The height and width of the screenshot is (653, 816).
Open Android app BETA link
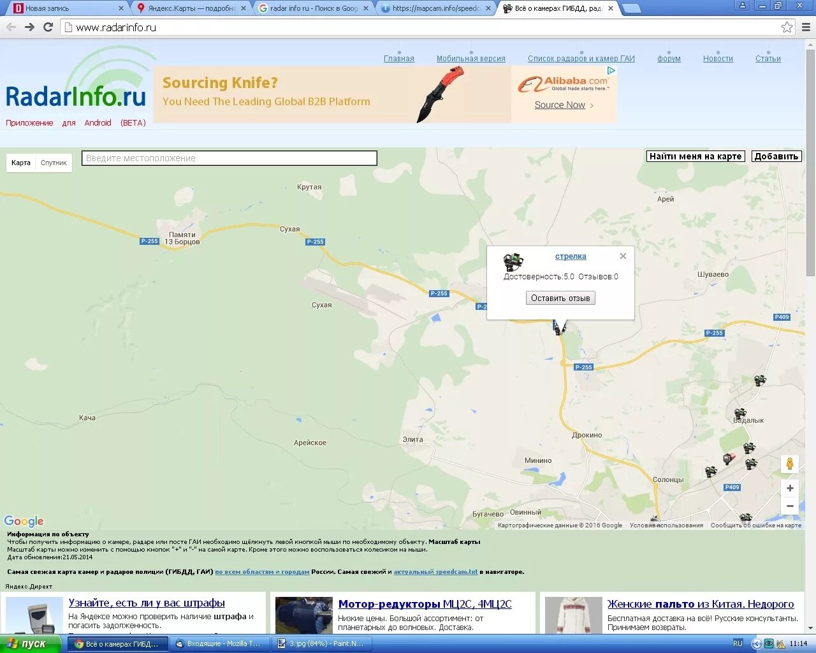click(76, 123)
